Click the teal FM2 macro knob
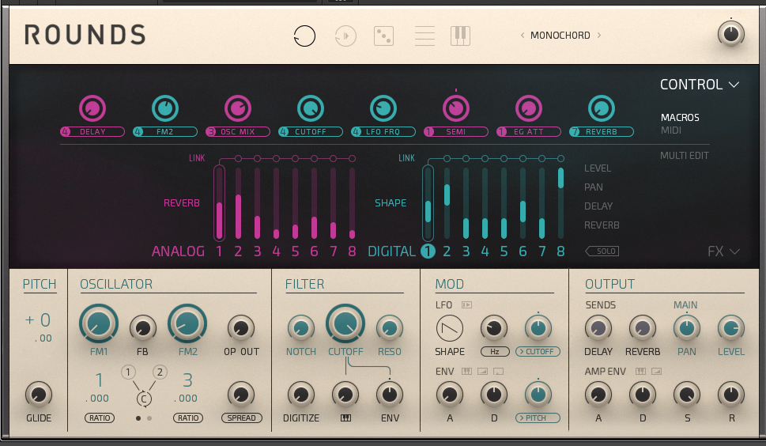766x446 pixels. [165, 108]
